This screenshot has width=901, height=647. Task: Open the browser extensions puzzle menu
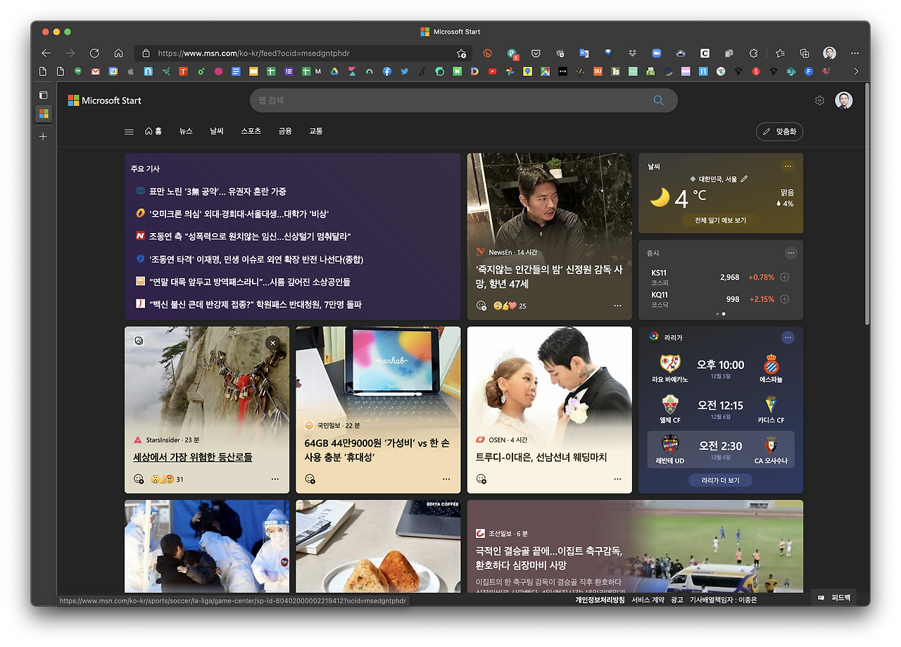(x=753, y=53)
